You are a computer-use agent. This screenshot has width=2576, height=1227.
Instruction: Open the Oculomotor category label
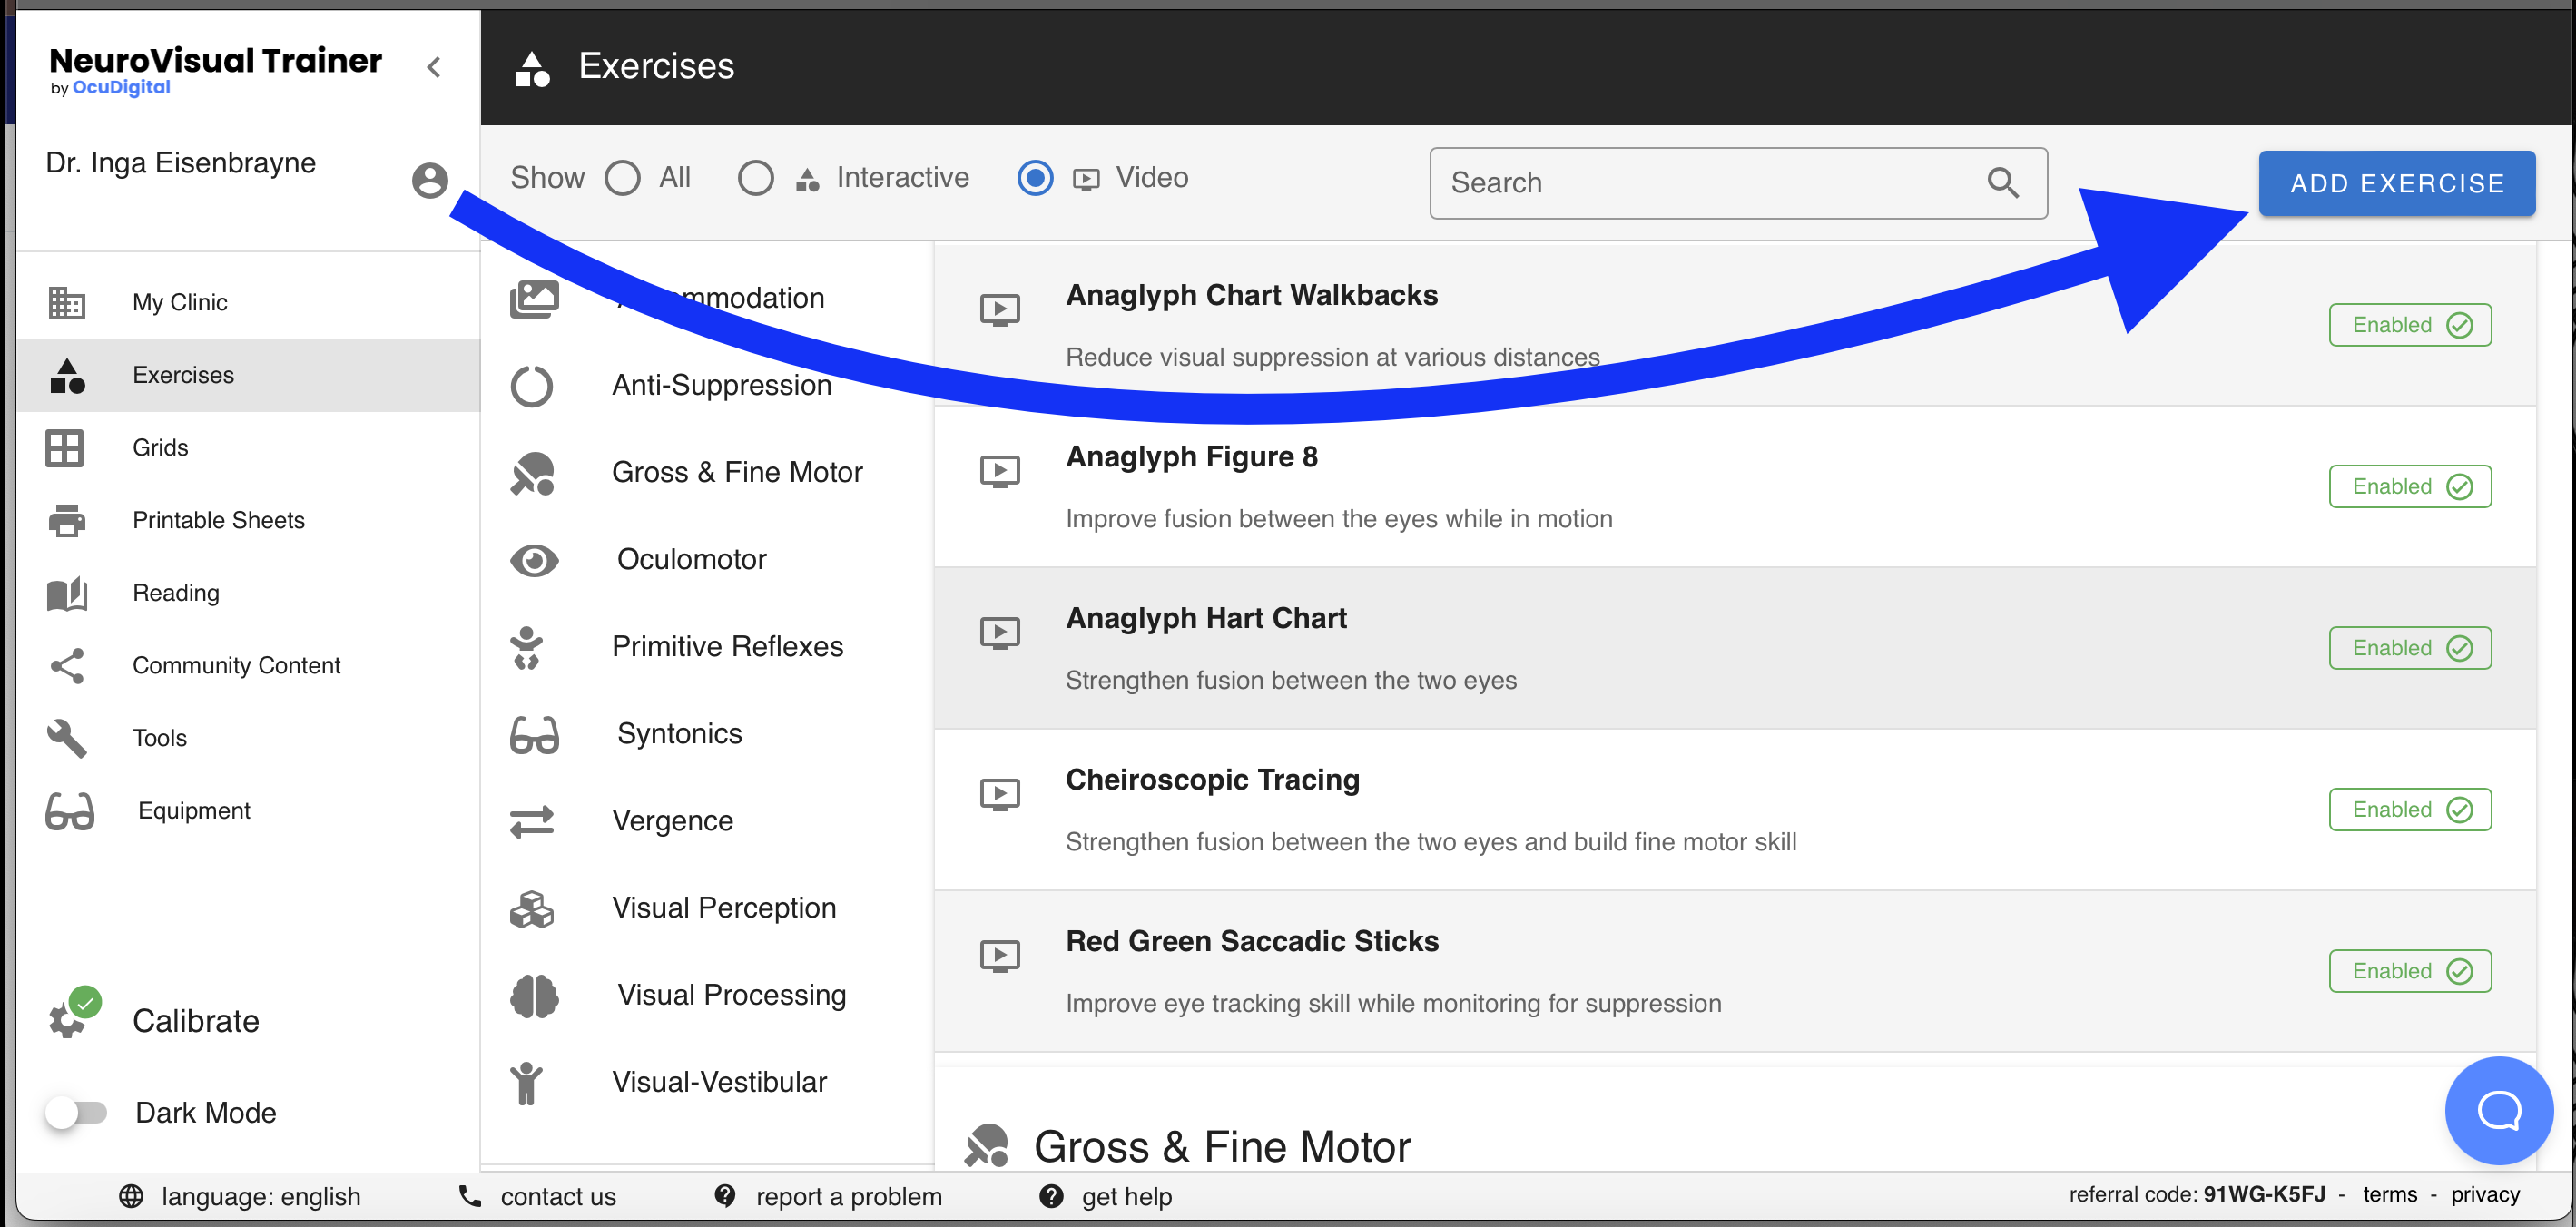[691, 559]
